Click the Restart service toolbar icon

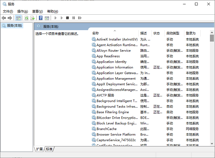pyautogui.click(x=80, y=18)
